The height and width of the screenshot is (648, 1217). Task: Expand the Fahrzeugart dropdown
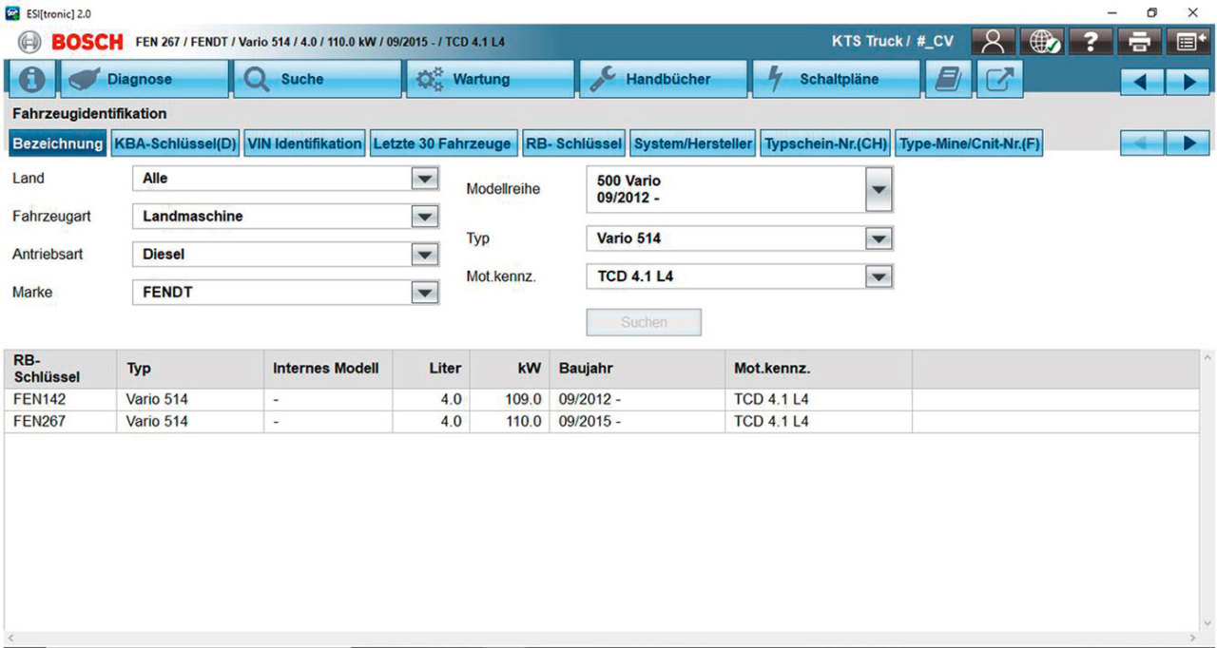[x=424, y=217]
